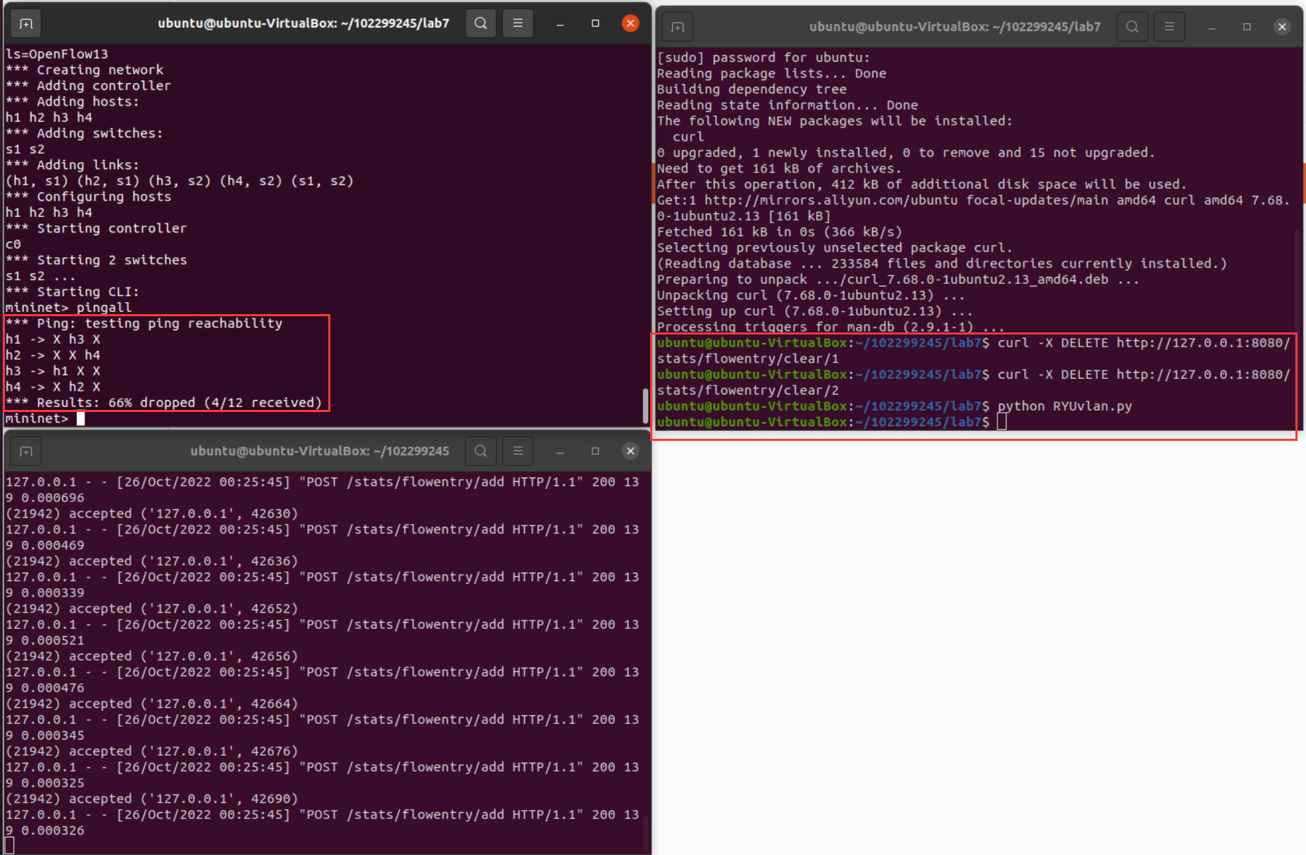Click the '*** Starting controller' line
The width and height of the screenshot is (1306, 855).
(x=96, y=228)
